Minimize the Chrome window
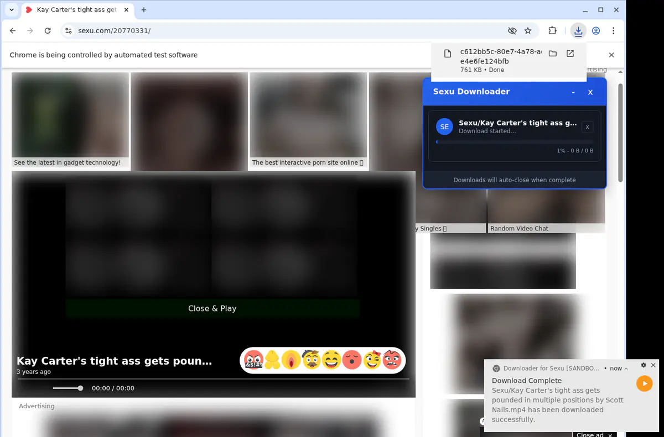The image size is (664, 437). 585,10
